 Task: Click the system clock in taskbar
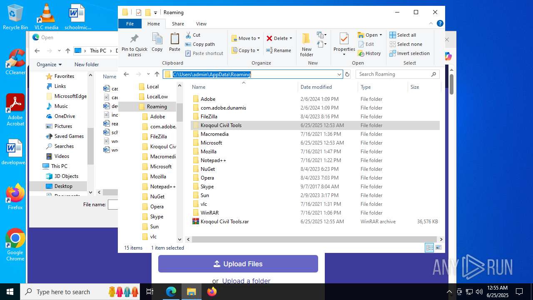point(497,292)
